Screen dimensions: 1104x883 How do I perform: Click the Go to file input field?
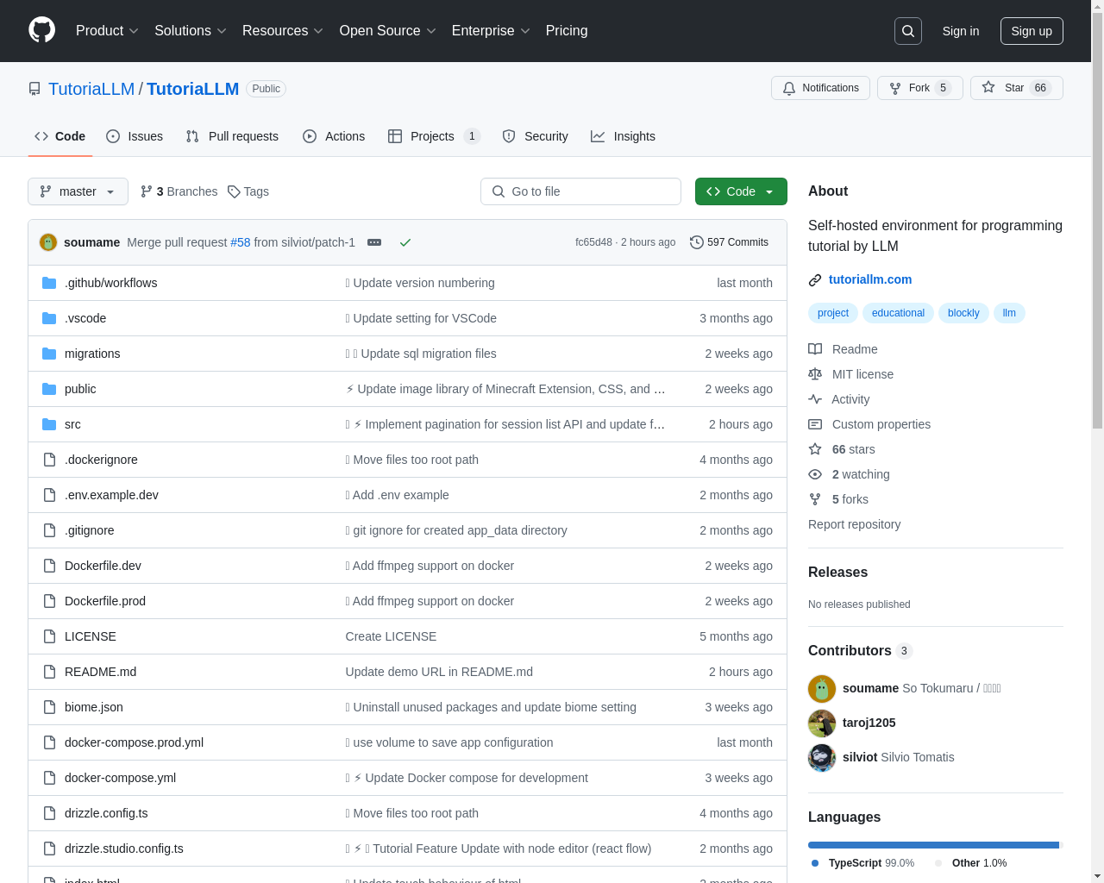tap(580, 191)
